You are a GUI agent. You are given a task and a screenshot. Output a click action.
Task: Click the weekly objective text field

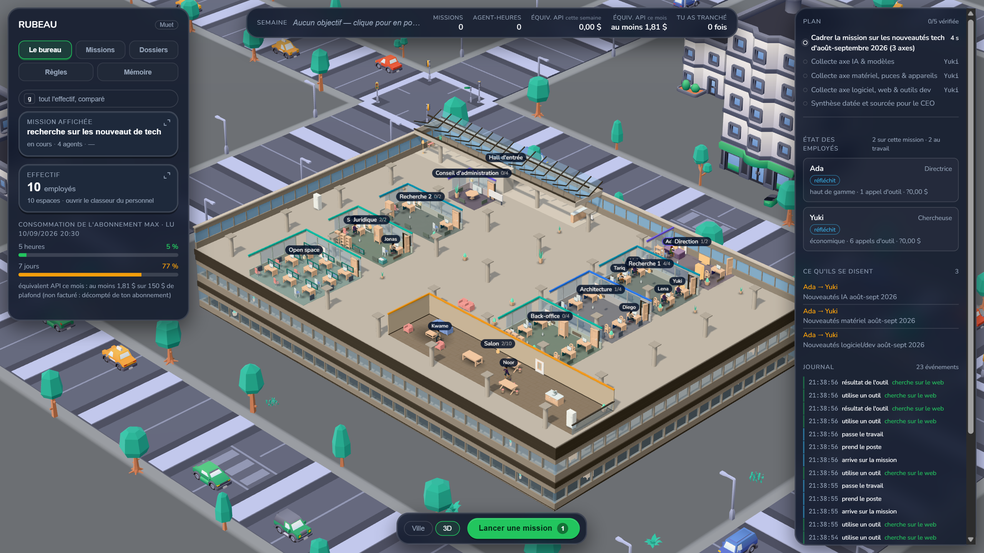[x=356, y=23]
